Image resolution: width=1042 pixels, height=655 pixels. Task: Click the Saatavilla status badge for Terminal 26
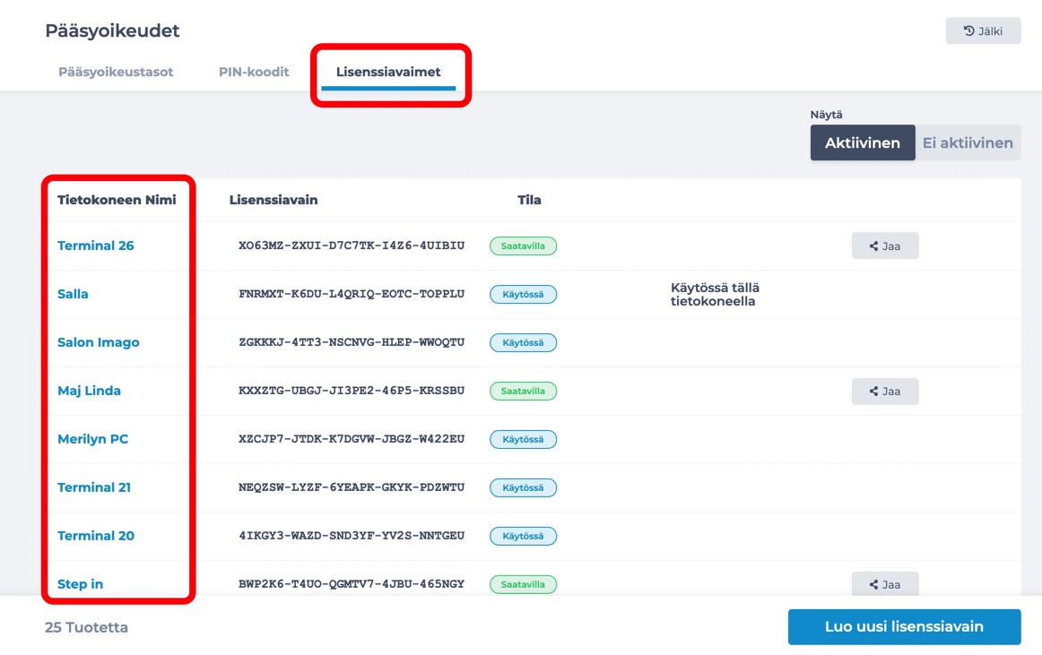[523, 246]
